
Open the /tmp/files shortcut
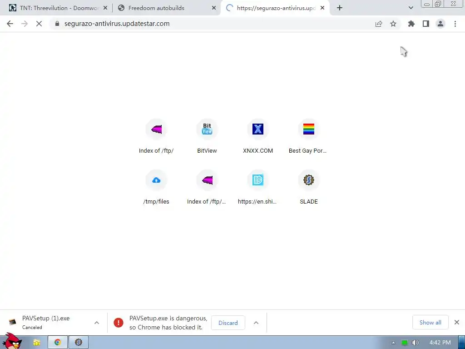pyautogui.click(x=156, y=187)
